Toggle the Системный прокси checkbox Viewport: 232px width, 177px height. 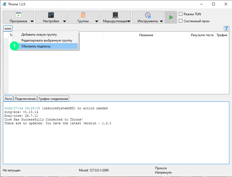pos(181,21)
